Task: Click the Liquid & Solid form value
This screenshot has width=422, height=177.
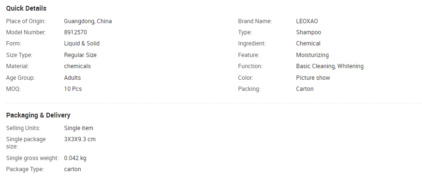Action: (82, 44)
